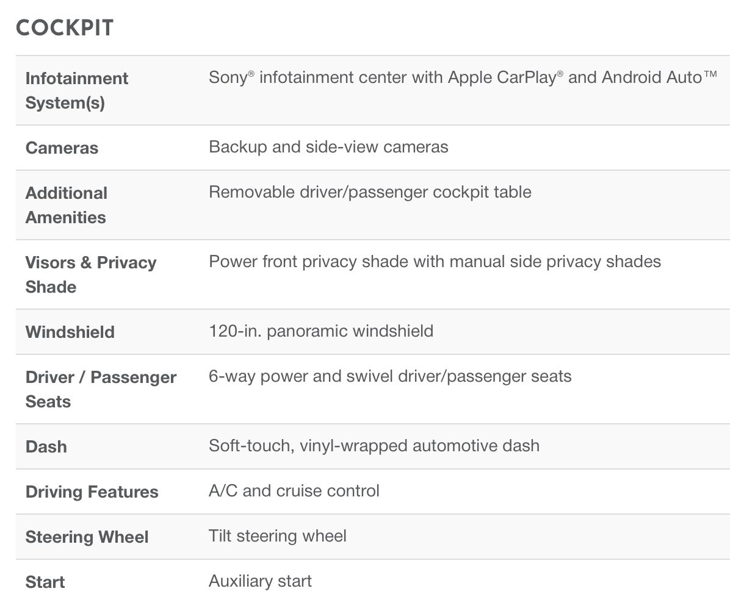Select the Cameras row label
730x608 pixels.
click(x=62, y=148)
